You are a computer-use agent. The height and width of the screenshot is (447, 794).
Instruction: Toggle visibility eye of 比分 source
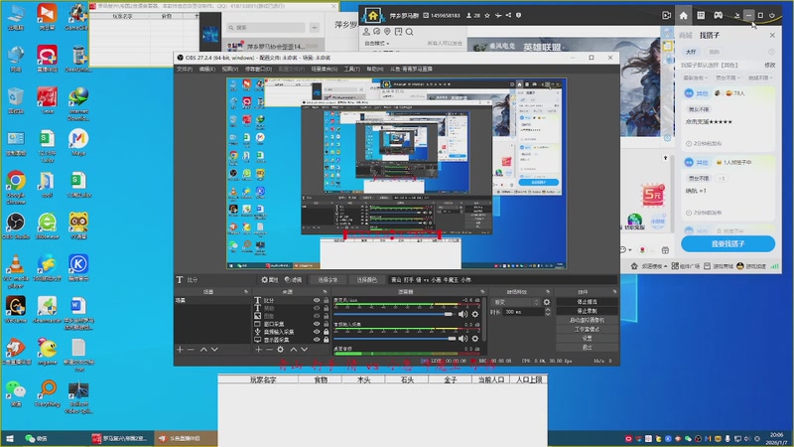[317, 301]
